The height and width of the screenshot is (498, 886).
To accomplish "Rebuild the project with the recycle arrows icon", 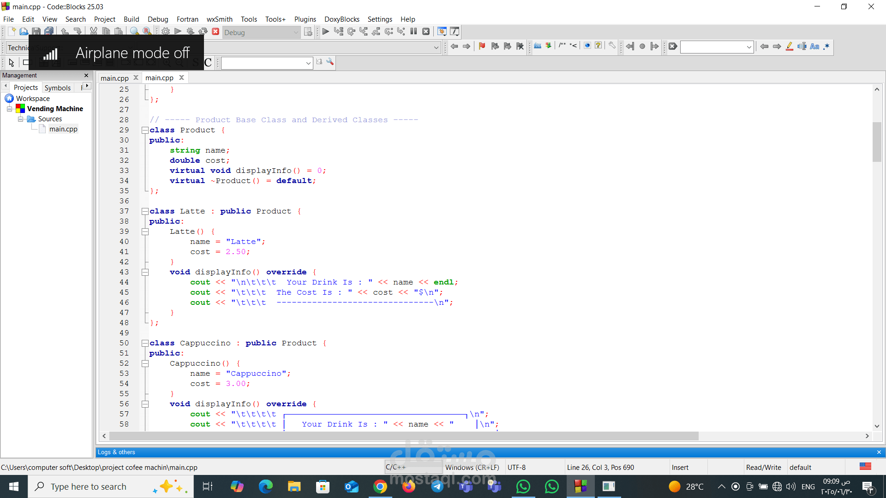I will click(203, 32).
